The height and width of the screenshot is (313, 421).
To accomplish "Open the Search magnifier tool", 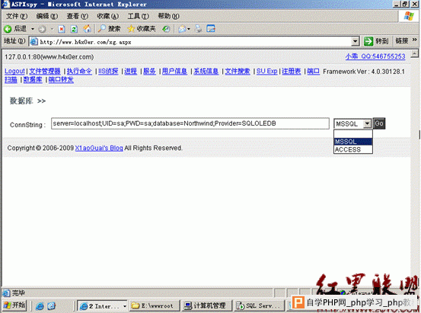I will click(102, 28).
